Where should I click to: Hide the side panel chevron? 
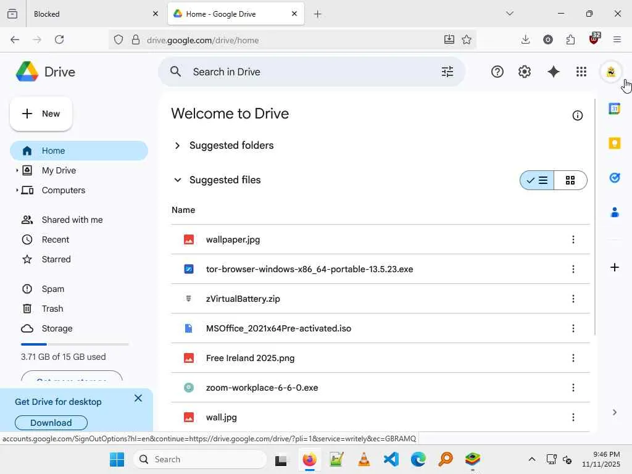coord(614,412)
